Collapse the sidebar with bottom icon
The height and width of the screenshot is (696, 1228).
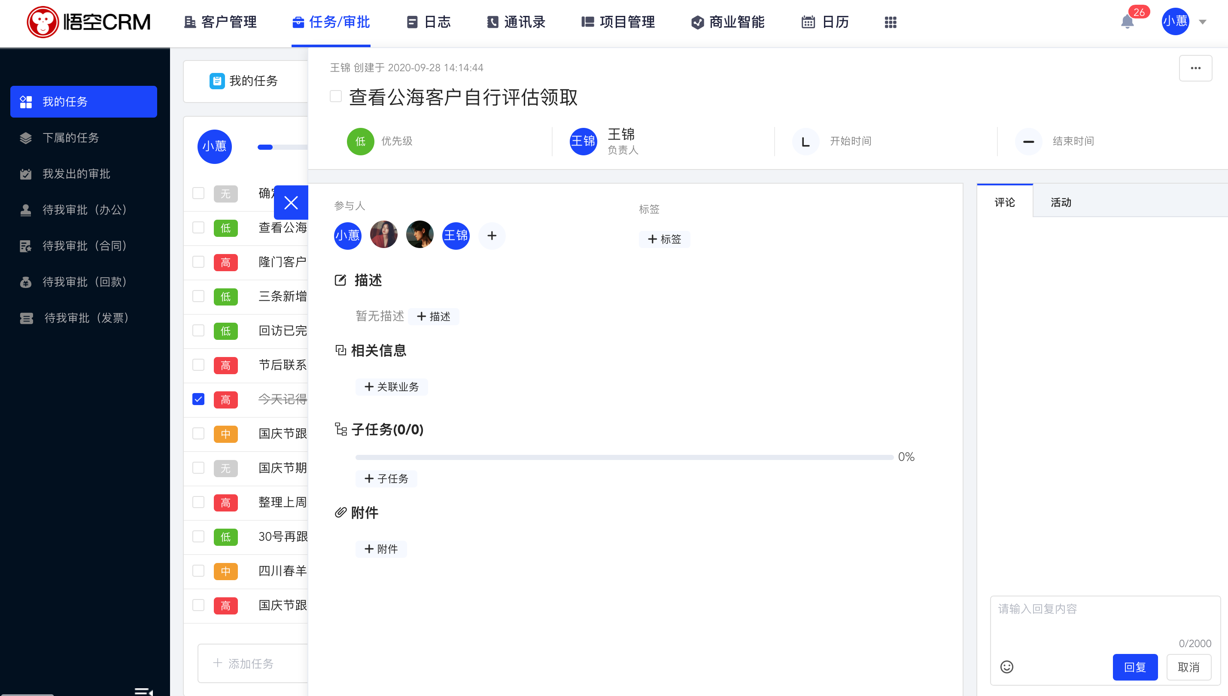pos(143,691)
